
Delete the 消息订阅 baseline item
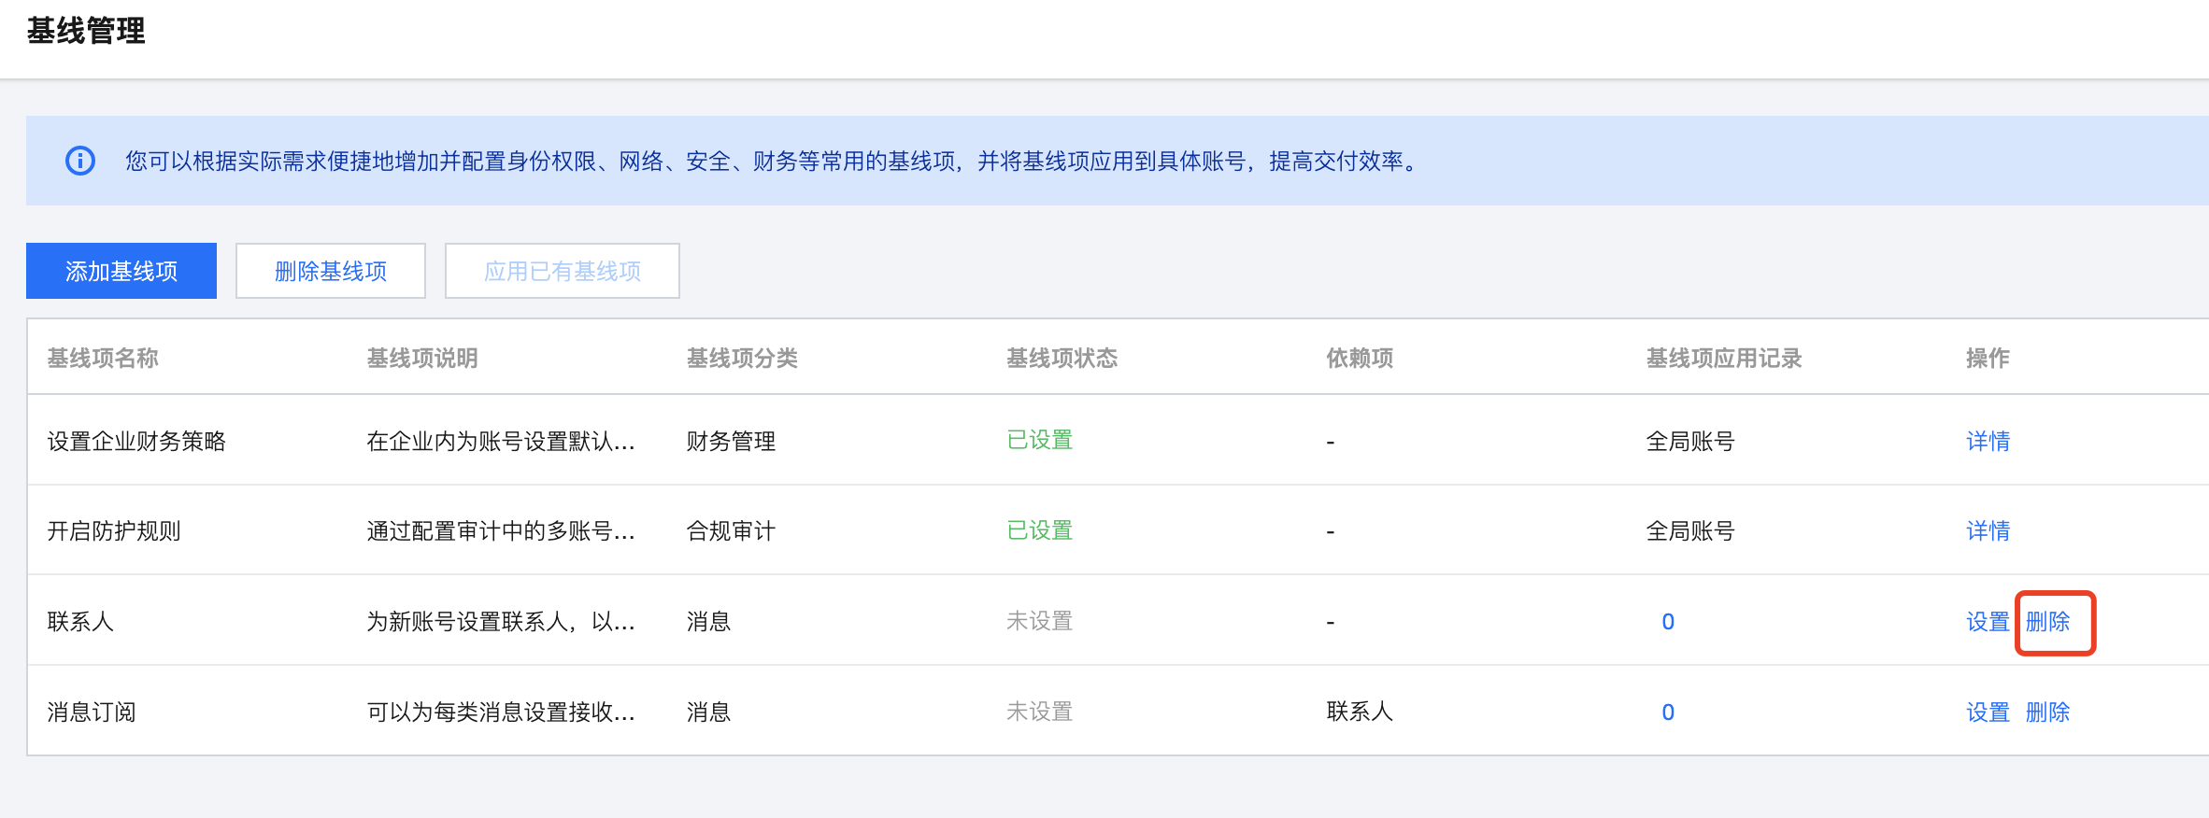2047,712
